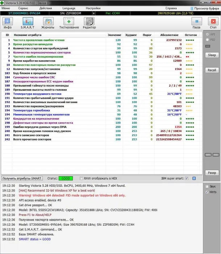Click log line База SMART обновлена
The width and height of the screenshot is (221, 254).
coord(36,234)
